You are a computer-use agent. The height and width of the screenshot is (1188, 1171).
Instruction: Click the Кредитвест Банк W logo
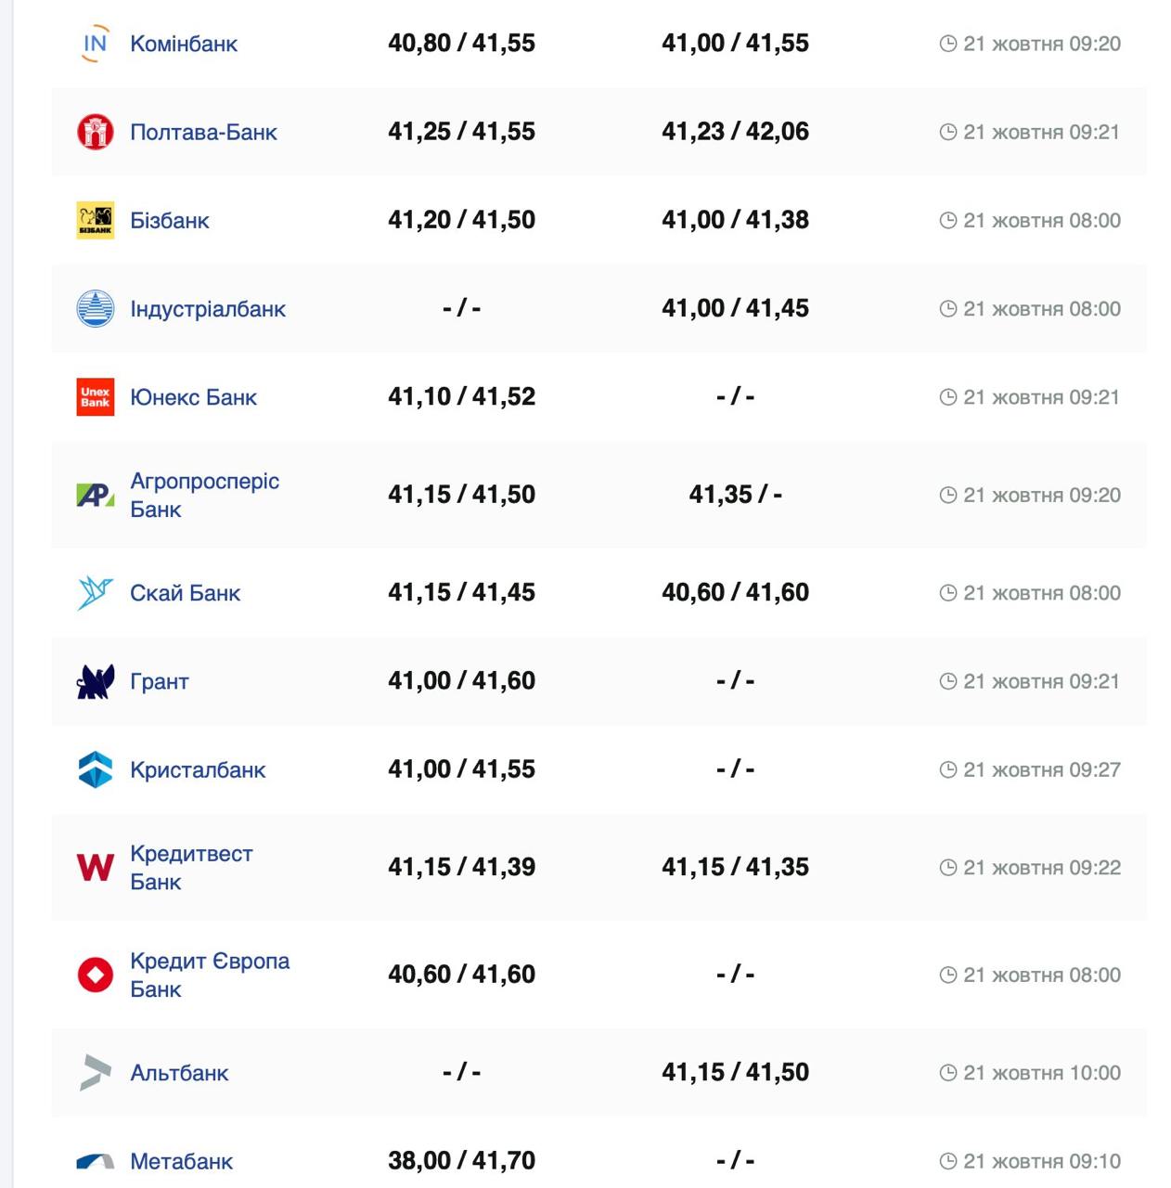tap(95, 868)
